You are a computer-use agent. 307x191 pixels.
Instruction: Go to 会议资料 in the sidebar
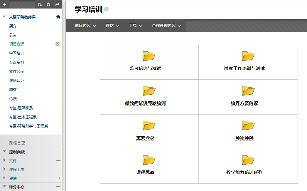17,62
